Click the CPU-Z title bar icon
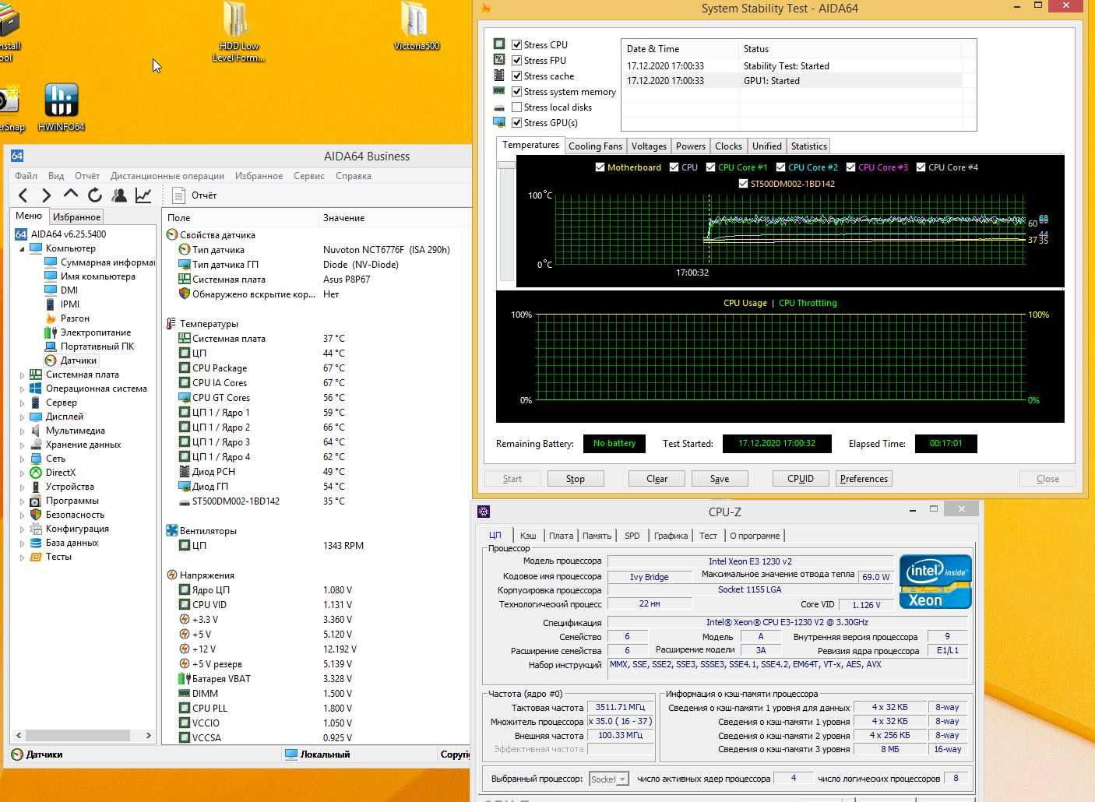The height and width of the screenshot is (802, 1095). [x=484, y=512]
